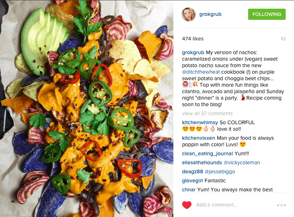The width and height of the screenshot is (294, 217).
Task: Expand view all 37 comments
Action: click(207, 113)
